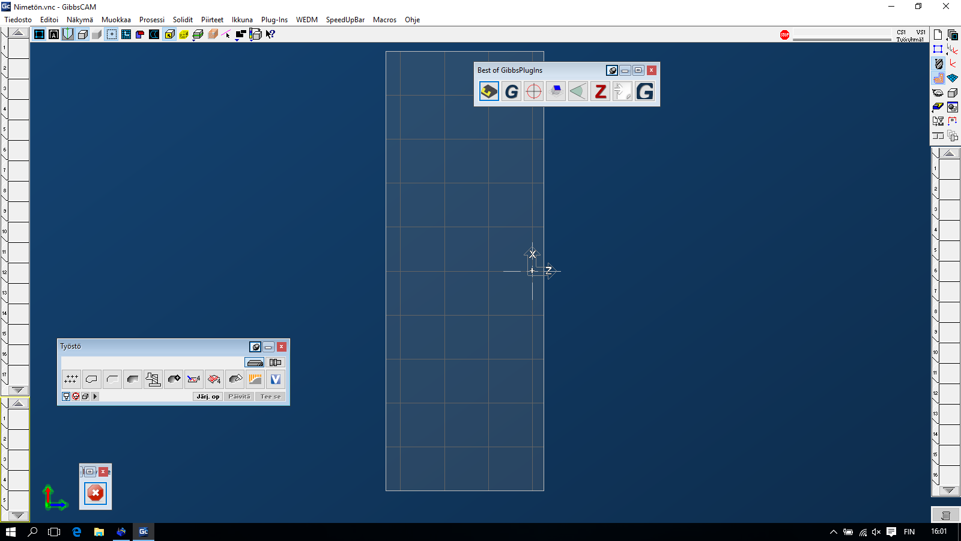Open the blue surface mesh icon in right palette
Image resolution: width=961 pixels, height=541 pixels.
pyautogui.click(x=953, y=78)
